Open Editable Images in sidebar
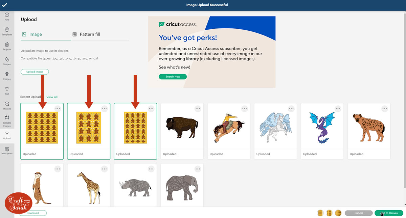Screen dimensions: 406x218 [7, 121]
